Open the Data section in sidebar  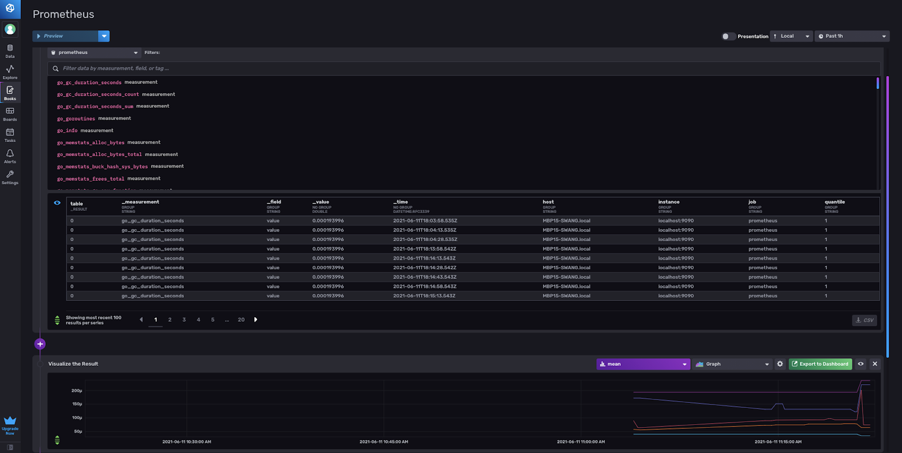coord(10,51)
